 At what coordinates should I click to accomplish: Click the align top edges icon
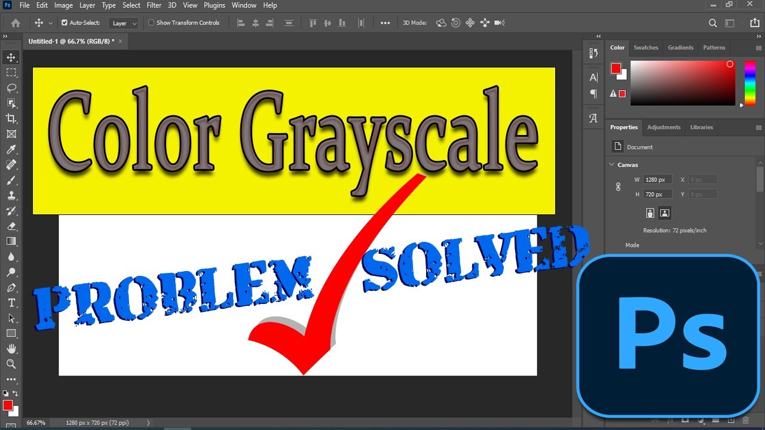pyautogui.click(x=313, y=23)
